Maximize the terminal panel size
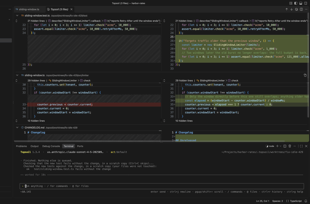This screenshot has width=310, height=204. tap(301, 146)
